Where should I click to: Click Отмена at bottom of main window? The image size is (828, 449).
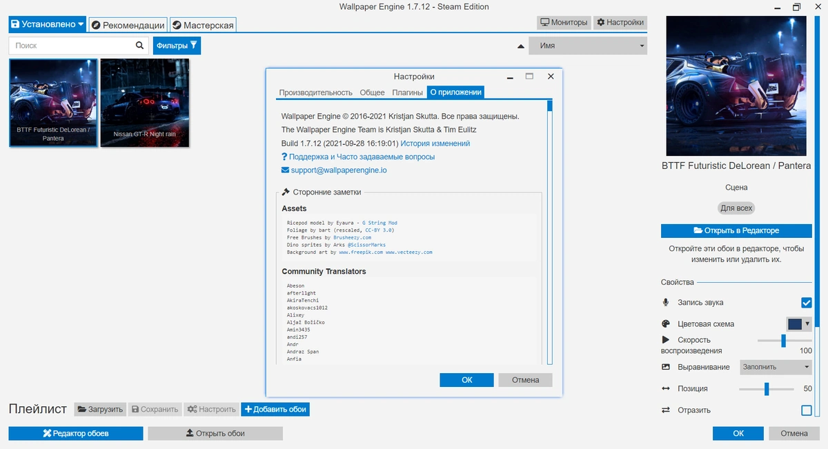794,433
